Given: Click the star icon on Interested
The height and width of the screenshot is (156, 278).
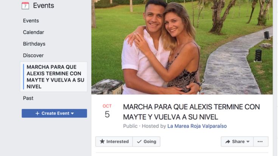Looking at the screenshot, I should pyautogui.click(x=102, y=141).
